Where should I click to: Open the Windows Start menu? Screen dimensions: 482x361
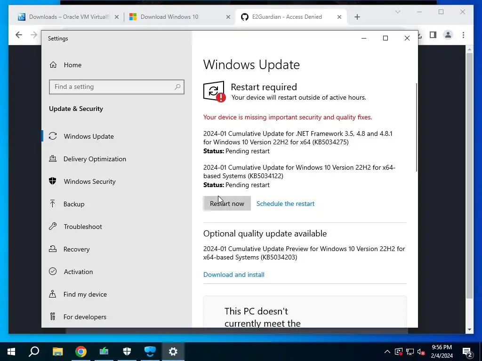[11, 352]
